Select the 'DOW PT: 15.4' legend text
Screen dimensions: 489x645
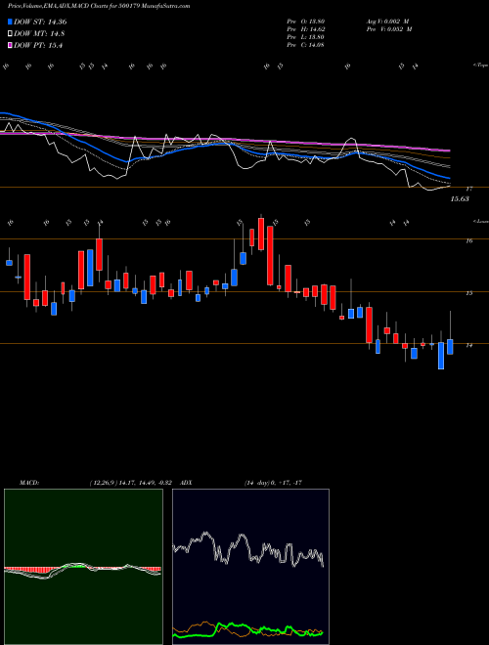38,46
